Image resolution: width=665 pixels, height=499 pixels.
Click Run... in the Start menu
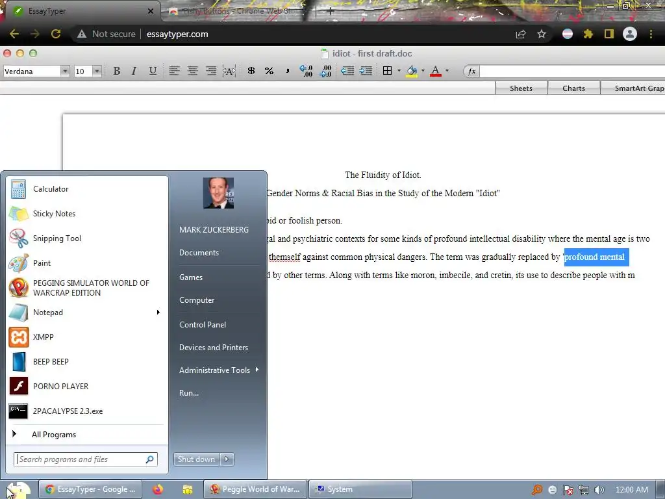click(189, 393)
